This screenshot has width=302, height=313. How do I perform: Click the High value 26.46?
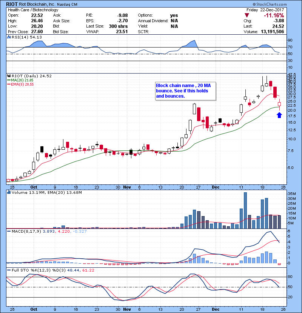tap(37, 21)
